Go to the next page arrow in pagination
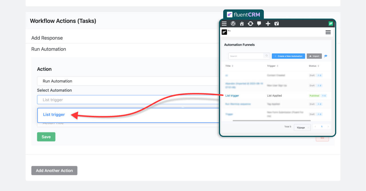This screenshot has width=366, height=191. [x=328, y=126]
